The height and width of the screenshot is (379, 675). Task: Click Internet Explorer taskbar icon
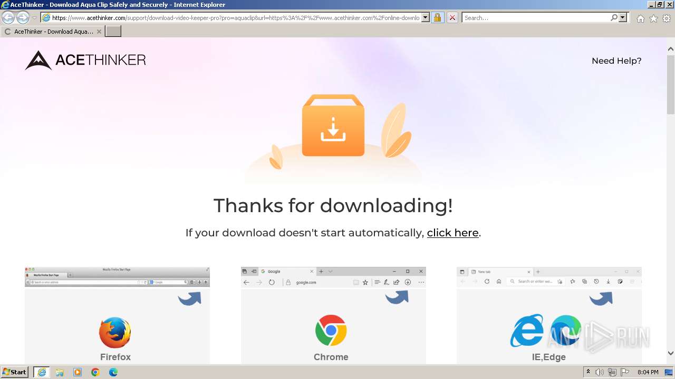42,372
